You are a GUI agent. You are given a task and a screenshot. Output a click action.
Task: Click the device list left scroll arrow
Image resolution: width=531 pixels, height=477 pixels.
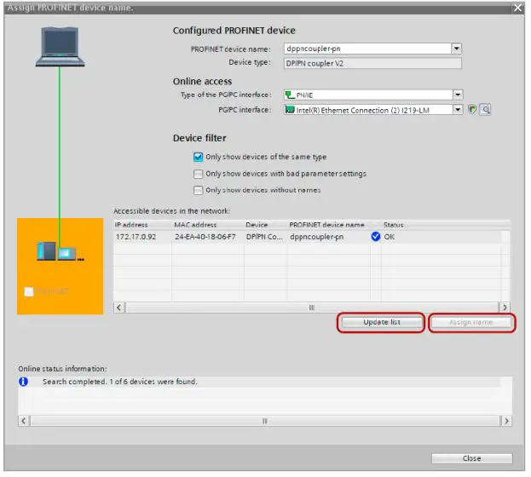[118, 307]
